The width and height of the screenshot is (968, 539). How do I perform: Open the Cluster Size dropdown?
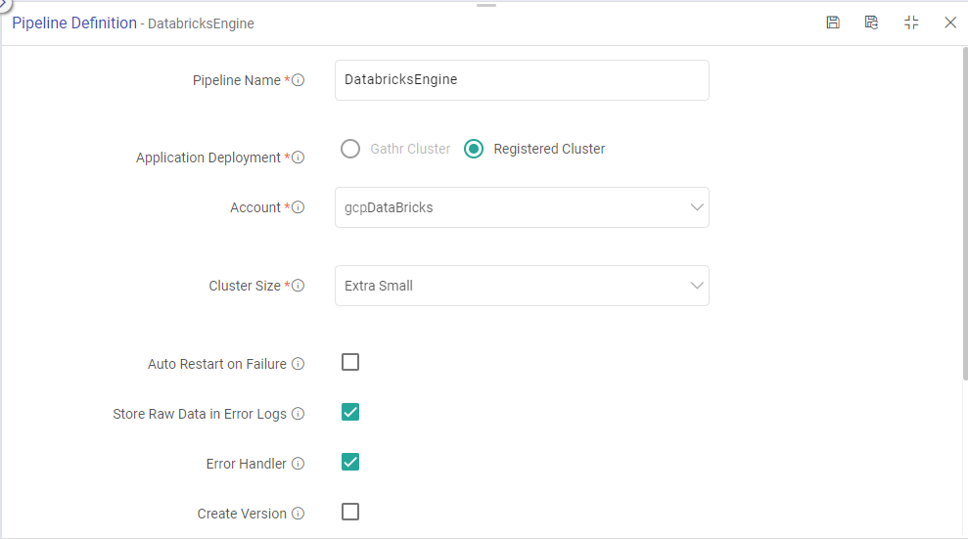pos(522,286)
